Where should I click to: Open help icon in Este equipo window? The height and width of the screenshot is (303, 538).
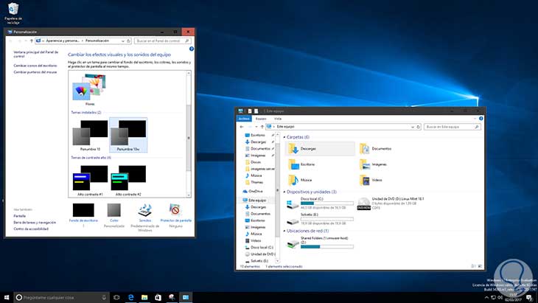[481, 119]
